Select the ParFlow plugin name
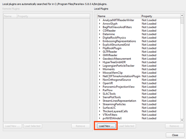Screen dimensions: 186x139 click(107, 90)
